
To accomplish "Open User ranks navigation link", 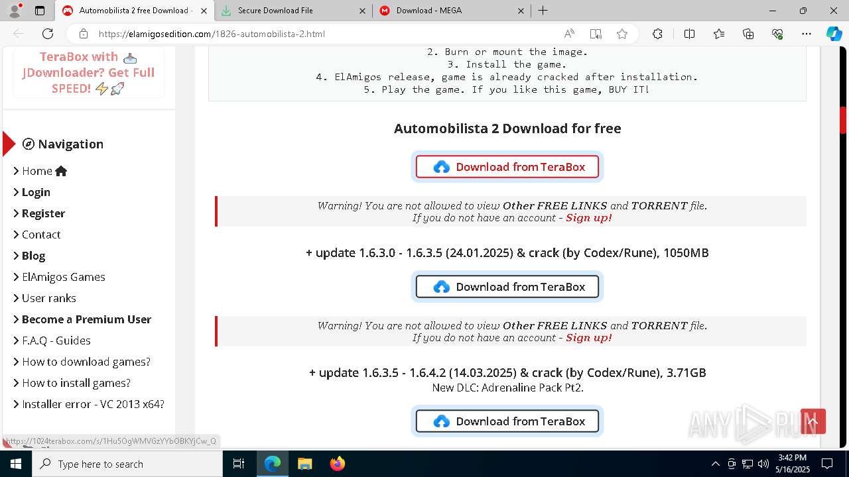I will point(44,298).
